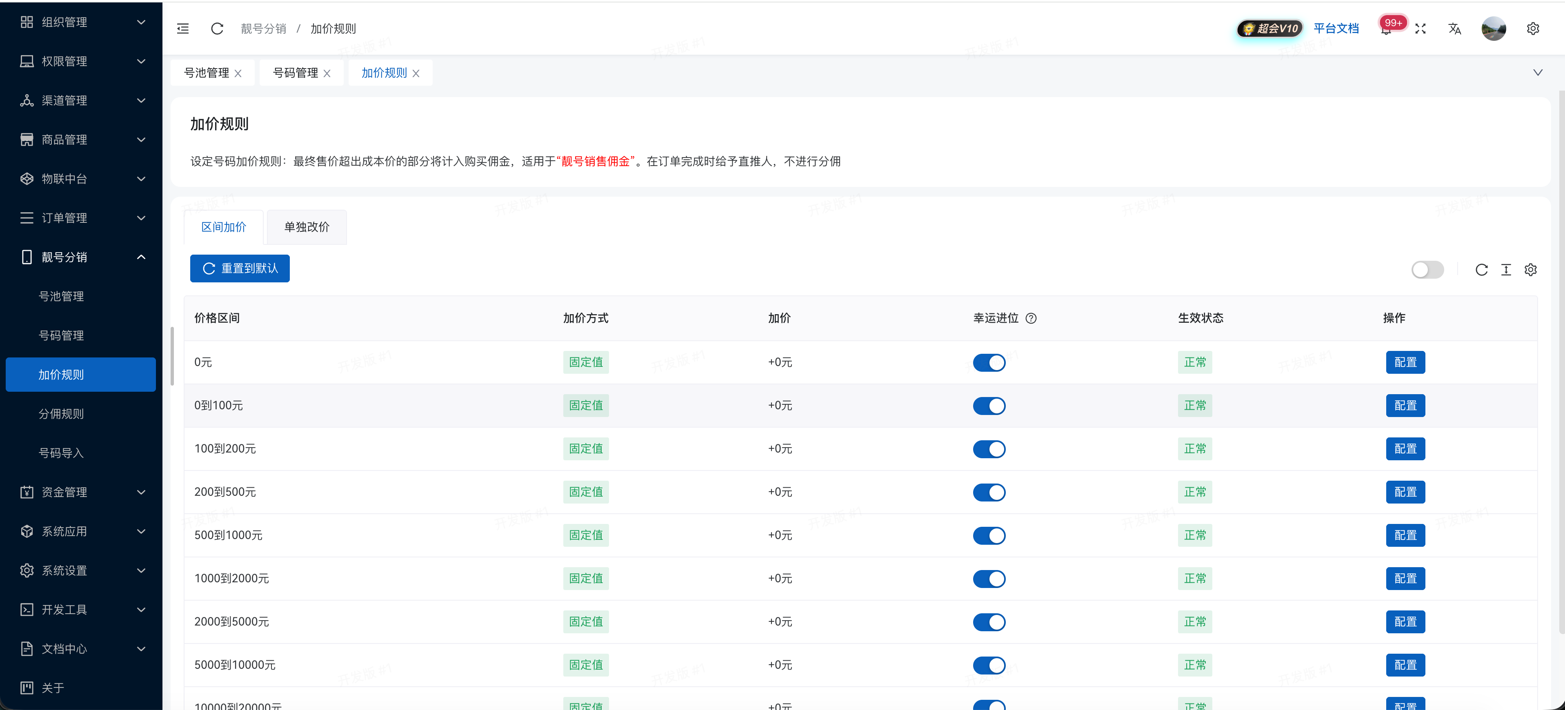Screen dimensions: 1565x710
Task: Disable 幸运进位 for 100到200元 row
Action: tap(989, 449)
